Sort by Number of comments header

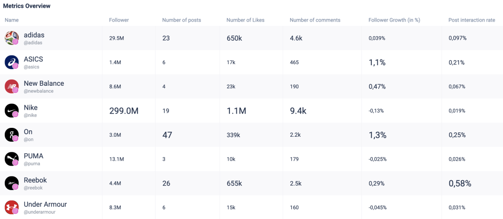(x=315, y=20)
